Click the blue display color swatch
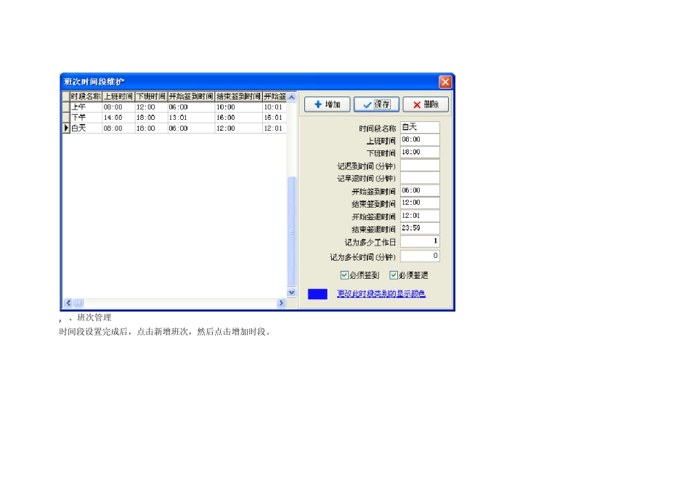The width and height of the screenshot is (690, 488). point(317,294)
